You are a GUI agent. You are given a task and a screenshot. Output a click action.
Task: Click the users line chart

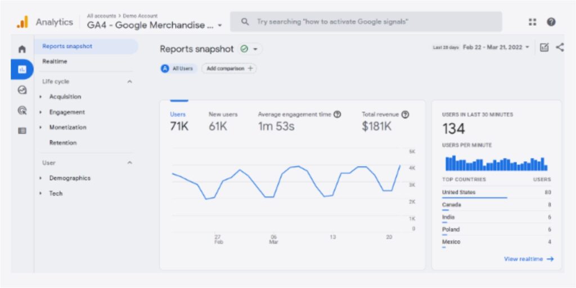tap(286, 183)
